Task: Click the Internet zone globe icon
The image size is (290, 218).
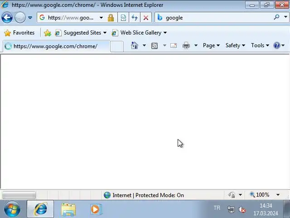Action: (107, 195)
